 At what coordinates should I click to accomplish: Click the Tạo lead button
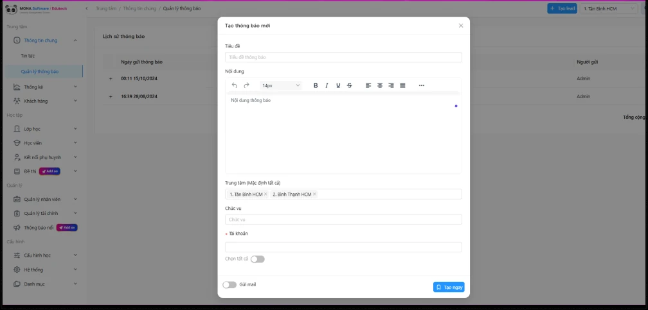(x=562, y=8)
